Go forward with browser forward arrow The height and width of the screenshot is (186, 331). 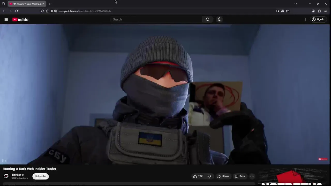tap(10, 11)
